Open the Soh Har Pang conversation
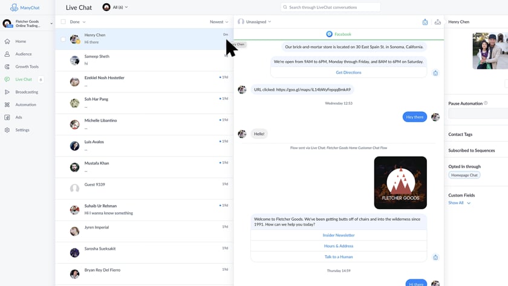Screen dimensions: 508x286 point(144,103)
